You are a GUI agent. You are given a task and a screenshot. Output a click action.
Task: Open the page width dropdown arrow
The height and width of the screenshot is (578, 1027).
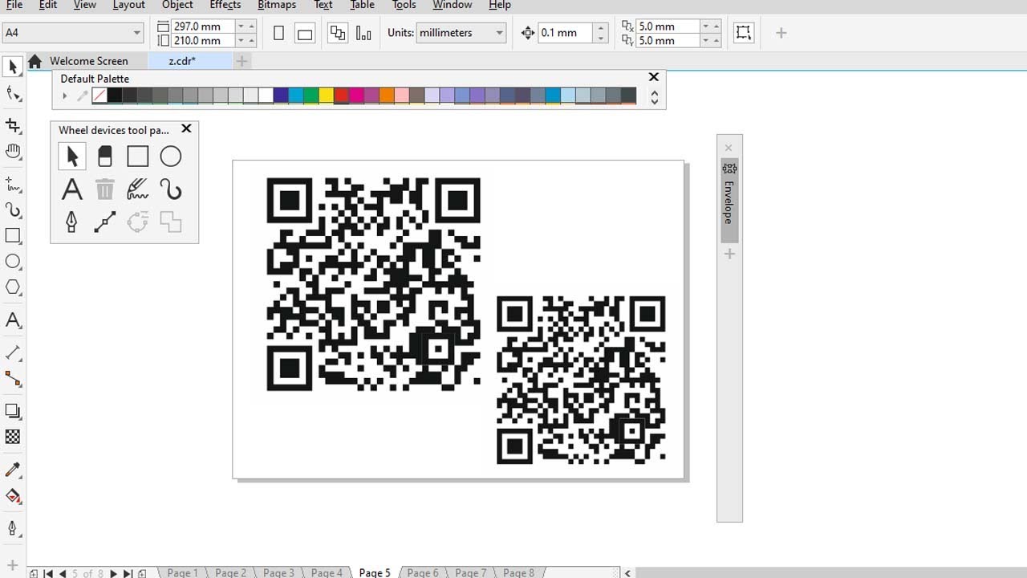tap(241, 26)
